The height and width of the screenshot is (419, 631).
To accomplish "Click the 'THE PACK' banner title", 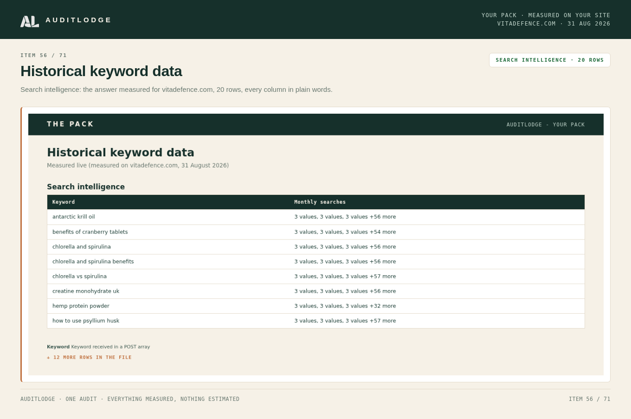I will [70, 124].
